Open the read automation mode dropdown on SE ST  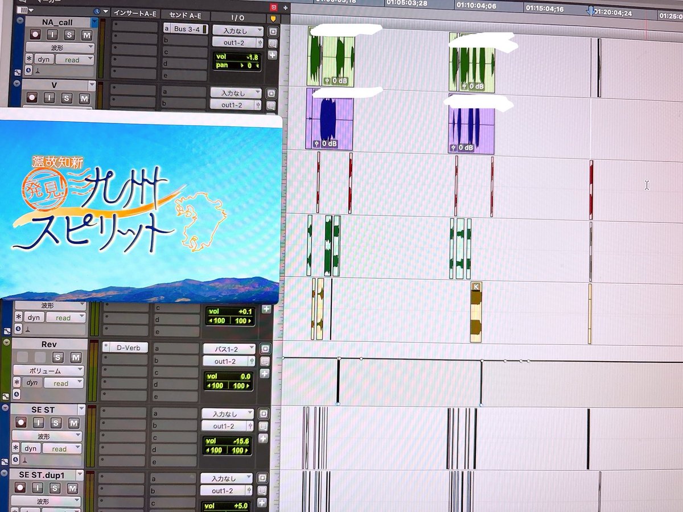point(61,448)
